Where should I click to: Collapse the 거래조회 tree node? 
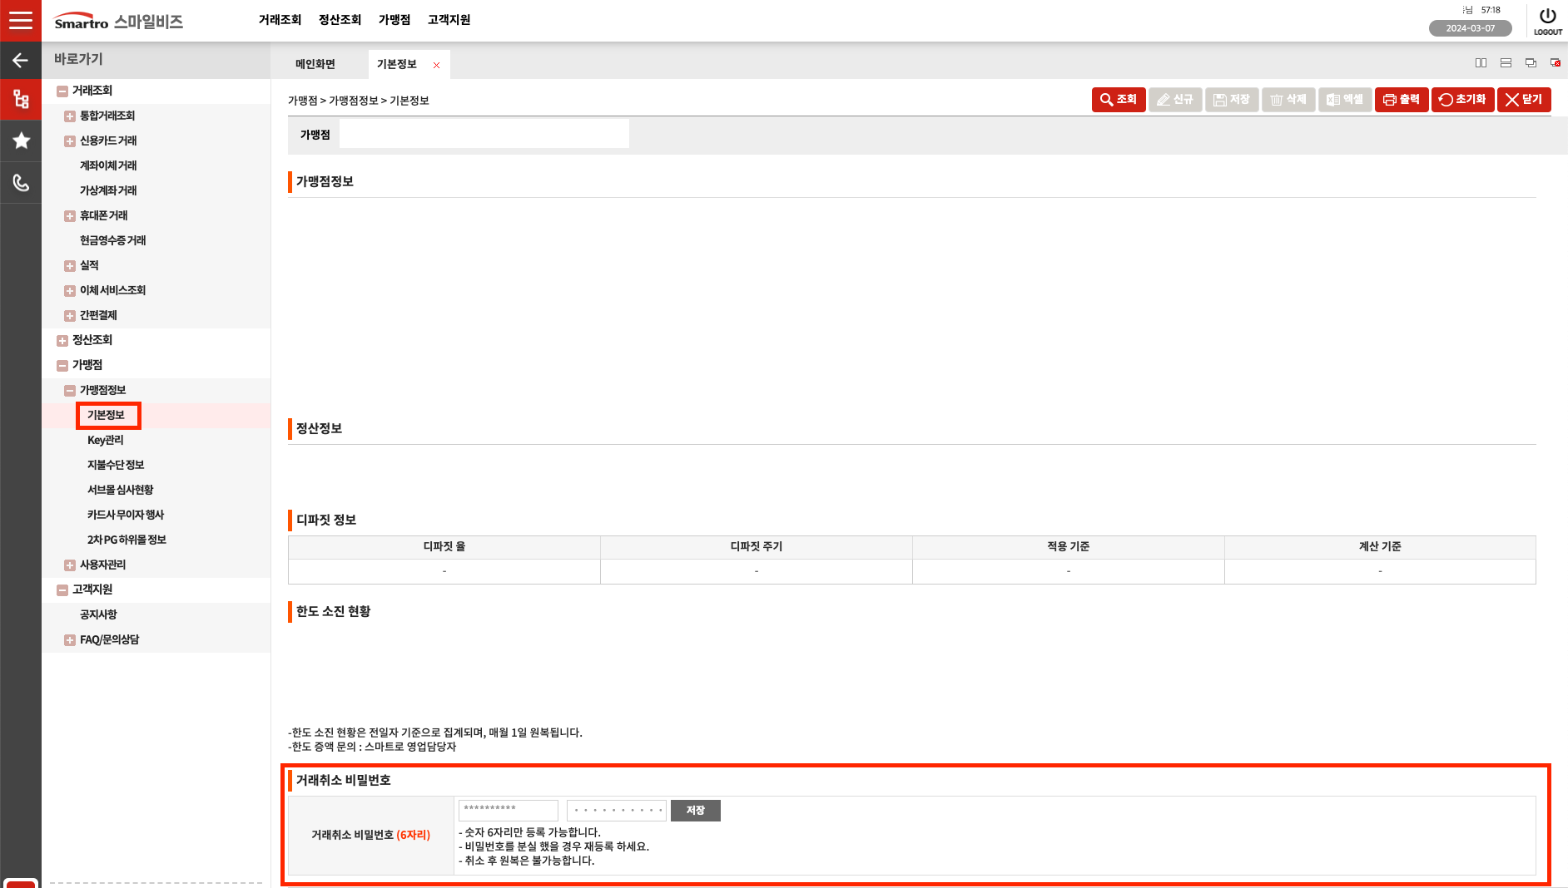(x=62, y=91)
